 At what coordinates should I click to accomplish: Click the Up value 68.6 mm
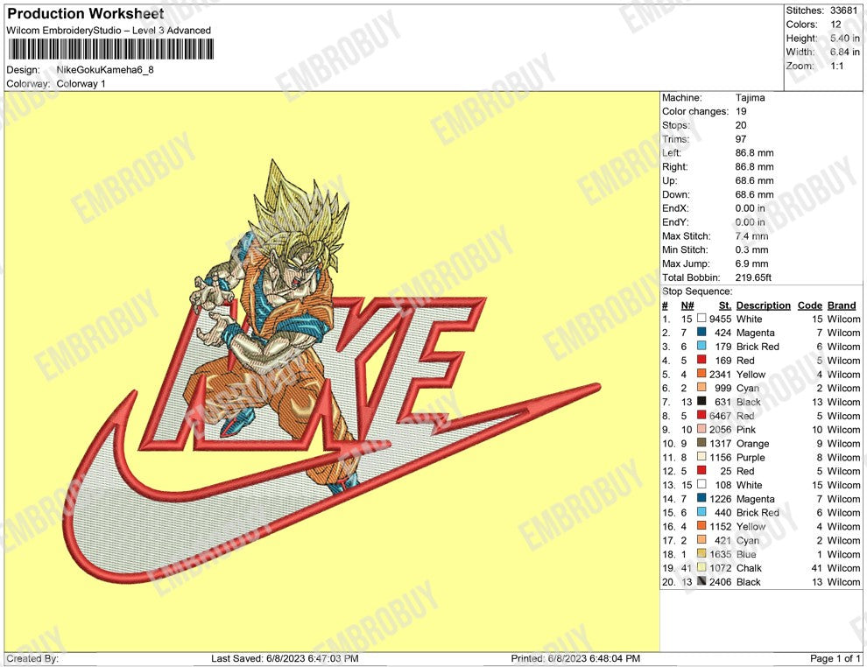[x=754, y=180]
